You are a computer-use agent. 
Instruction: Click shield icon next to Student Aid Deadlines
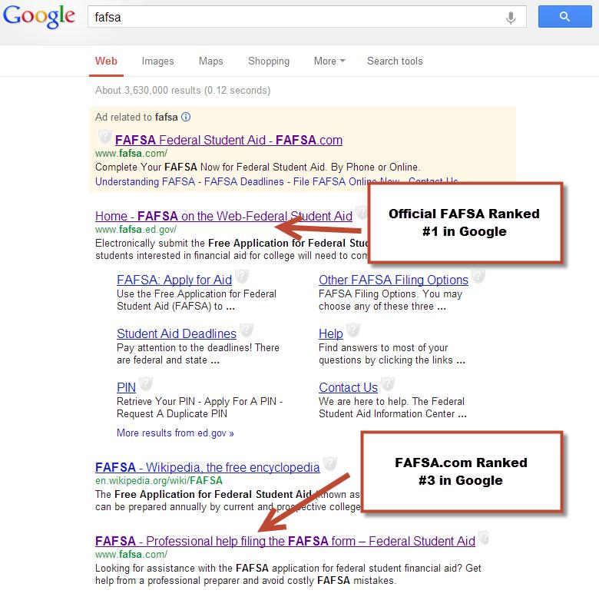coord(246,330)
